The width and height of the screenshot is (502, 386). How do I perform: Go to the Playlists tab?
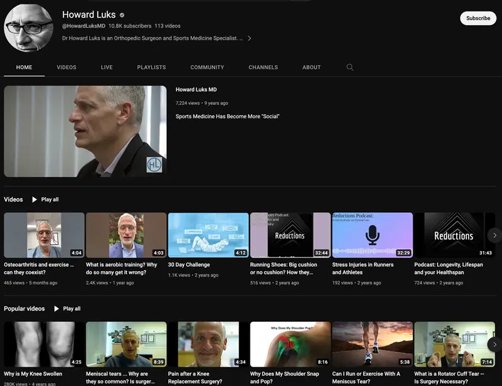151,67
